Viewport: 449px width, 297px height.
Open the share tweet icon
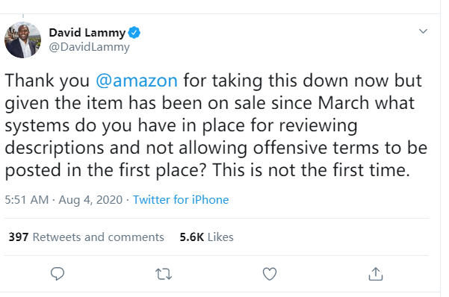pos(376,274)
